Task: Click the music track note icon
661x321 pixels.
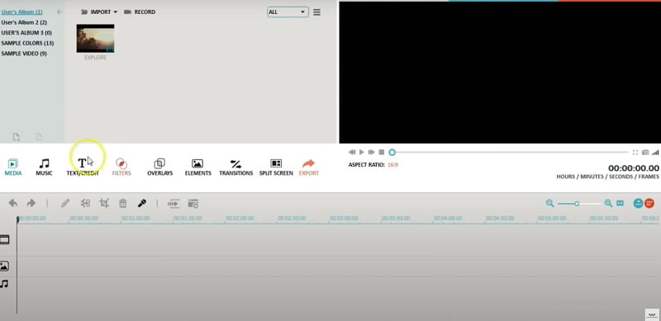Action: [x=4, y=284]
